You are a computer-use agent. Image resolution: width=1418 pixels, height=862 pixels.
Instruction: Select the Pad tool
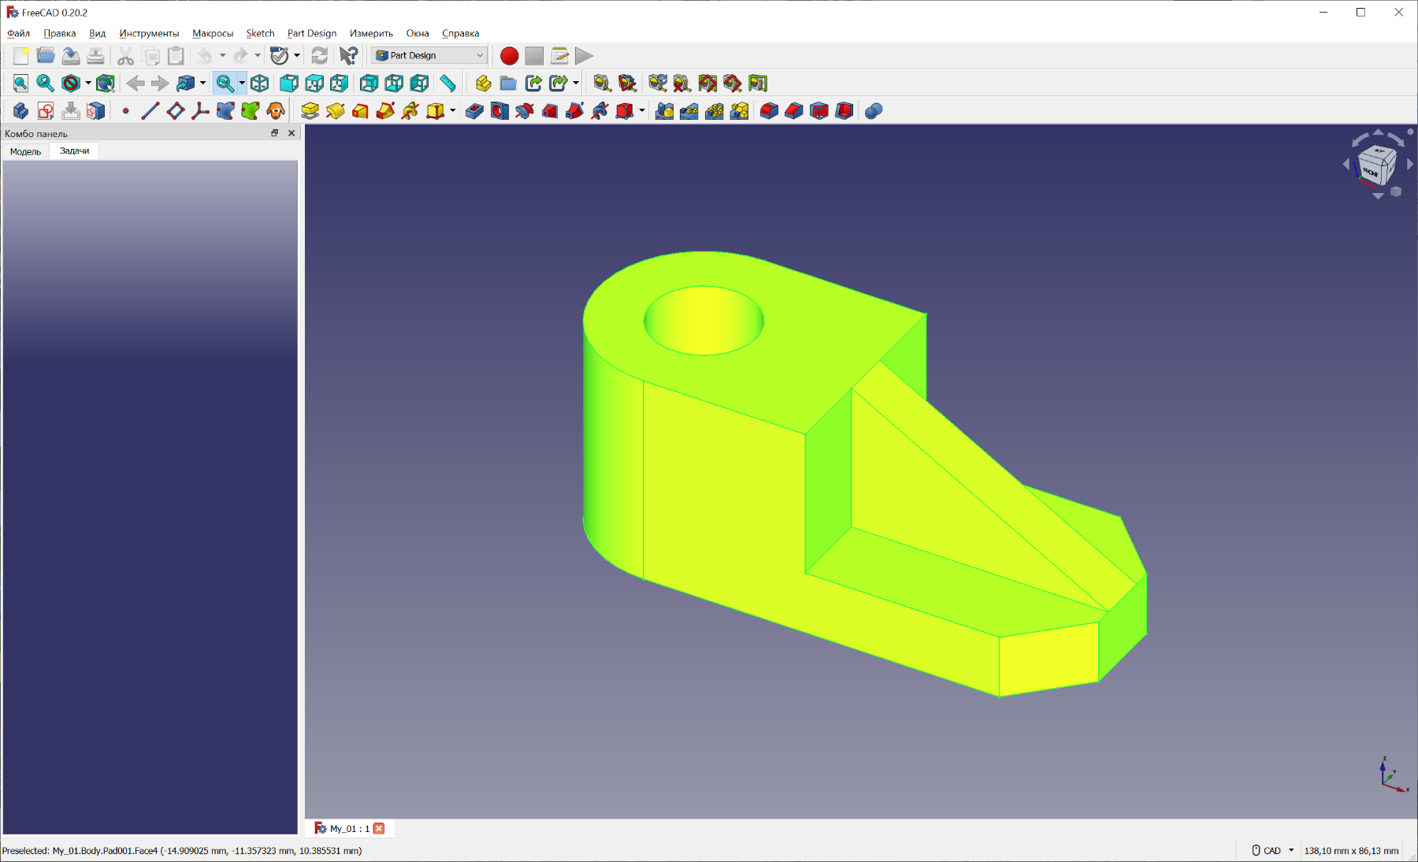click(310, 111)
